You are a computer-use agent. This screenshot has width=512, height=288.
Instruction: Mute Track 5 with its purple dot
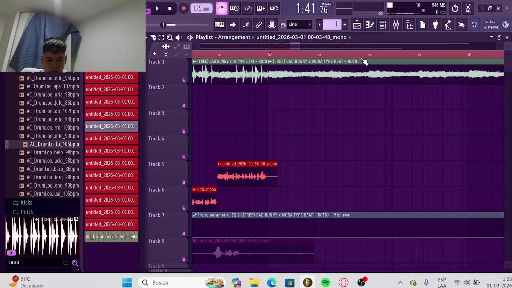[x=184, y=182]
